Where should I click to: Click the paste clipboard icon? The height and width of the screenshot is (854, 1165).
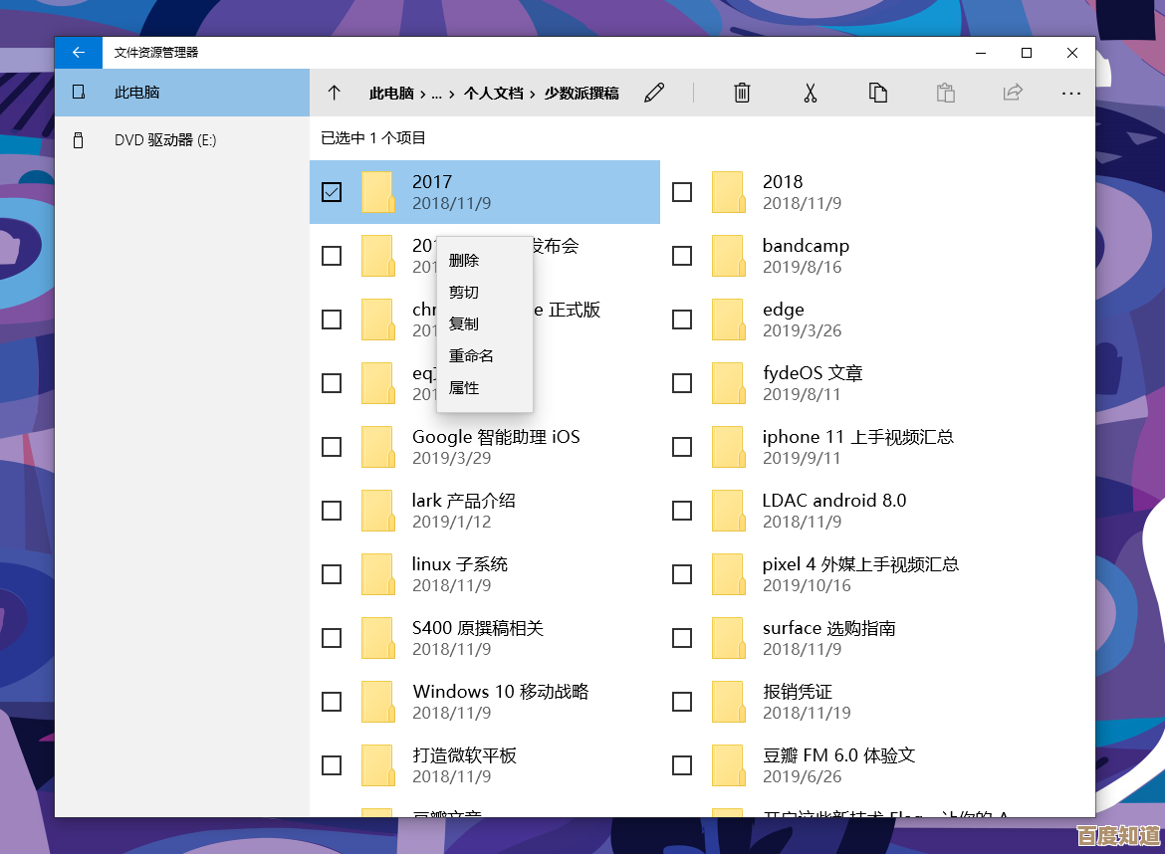point(945,93)
